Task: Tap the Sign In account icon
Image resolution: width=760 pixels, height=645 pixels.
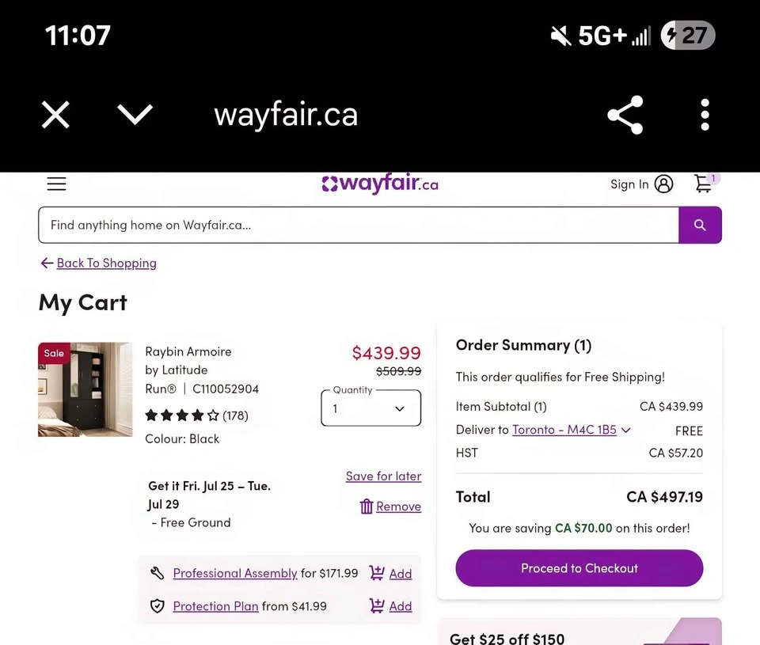Action: coord(664,184)
